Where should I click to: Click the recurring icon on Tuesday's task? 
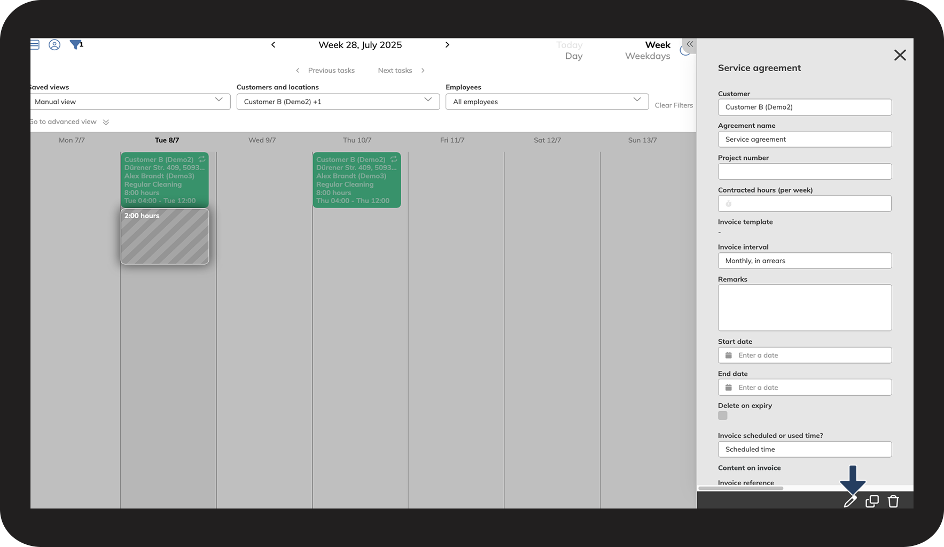201,159
